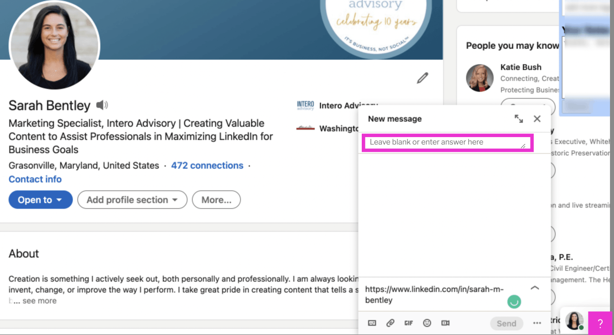Collapse the message using the chevron above Send
This screenshot has width=614, height=335.
tap(534, 287)
